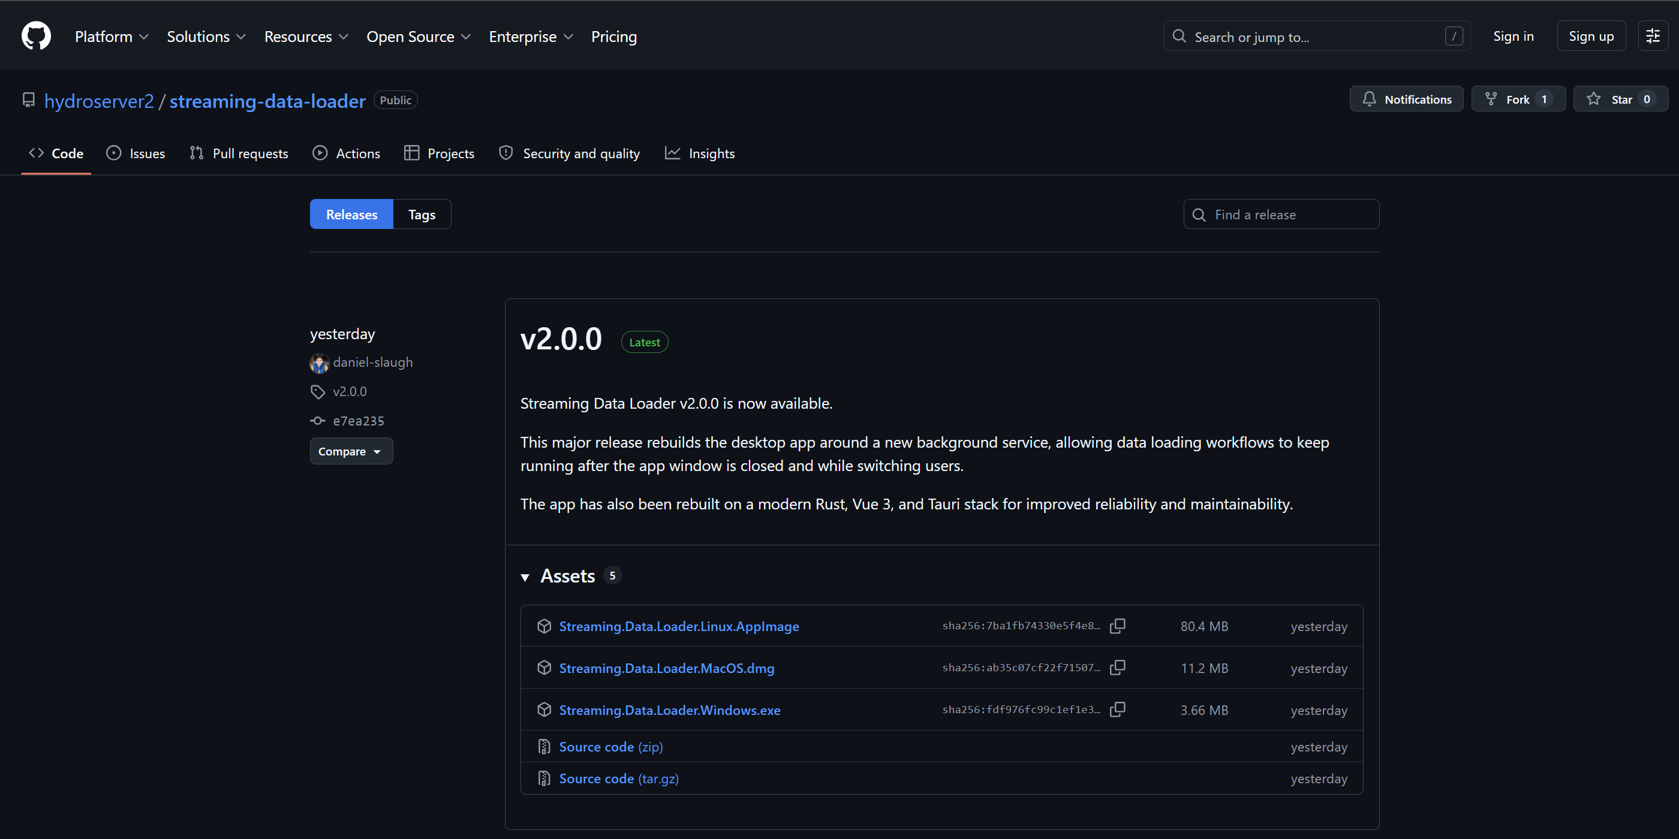This screenshot has height=839, width=1679.
Task: Copy the MacOS dmg sha256 hash
Action: (x=1117, y=668)
